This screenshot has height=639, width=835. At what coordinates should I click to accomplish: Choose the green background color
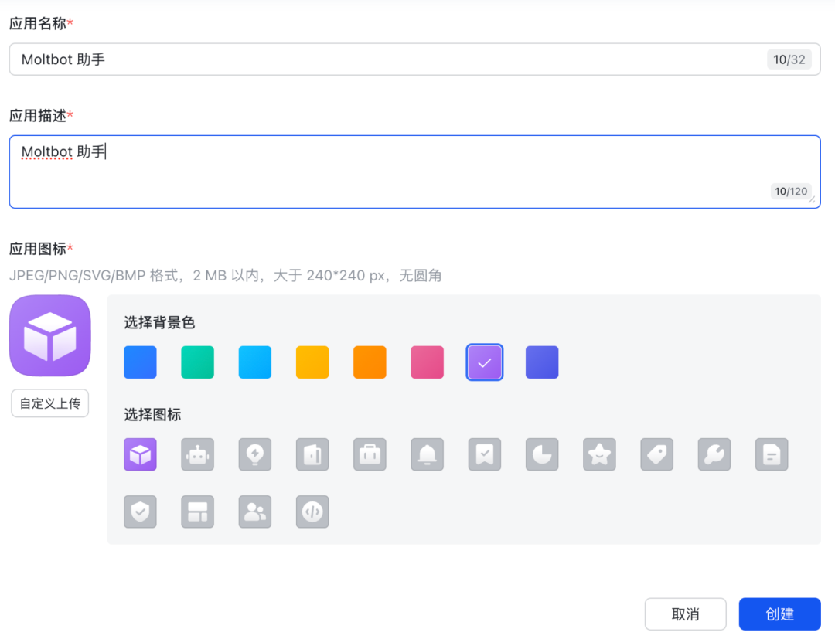(197, 362)
